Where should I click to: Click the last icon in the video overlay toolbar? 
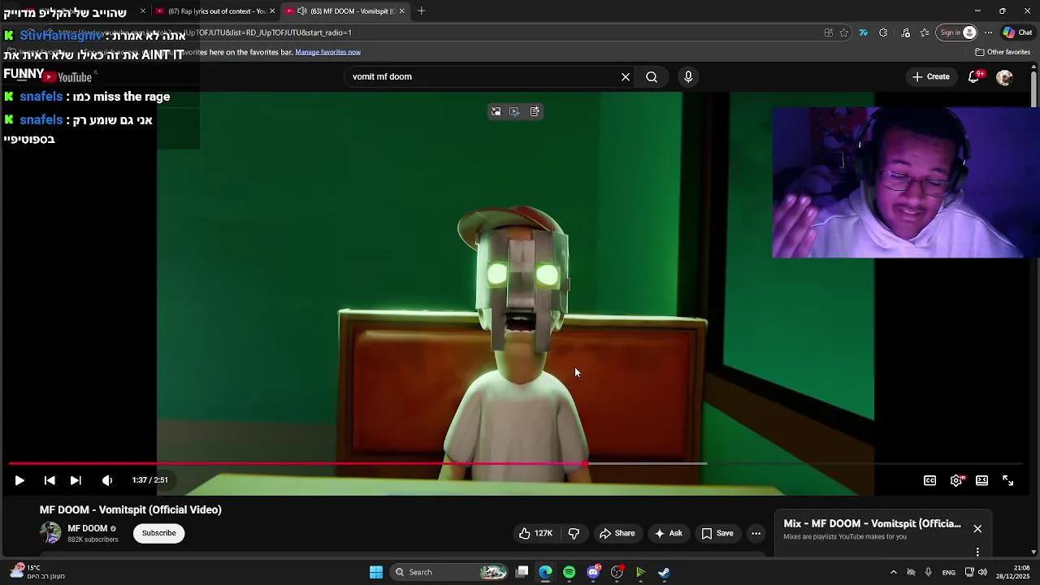tap(535, 111)
